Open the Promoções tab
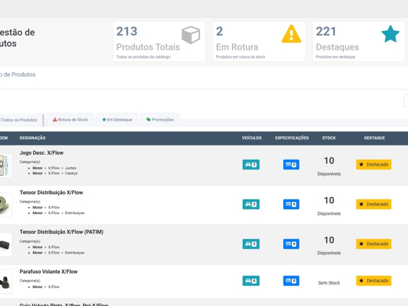The height and width of the screenshot is (306, 408). [x=160, y=120]
